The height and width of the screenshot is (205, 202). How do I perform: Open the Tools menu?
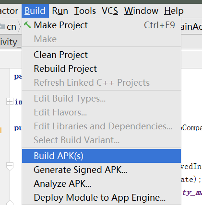[85, 11]
